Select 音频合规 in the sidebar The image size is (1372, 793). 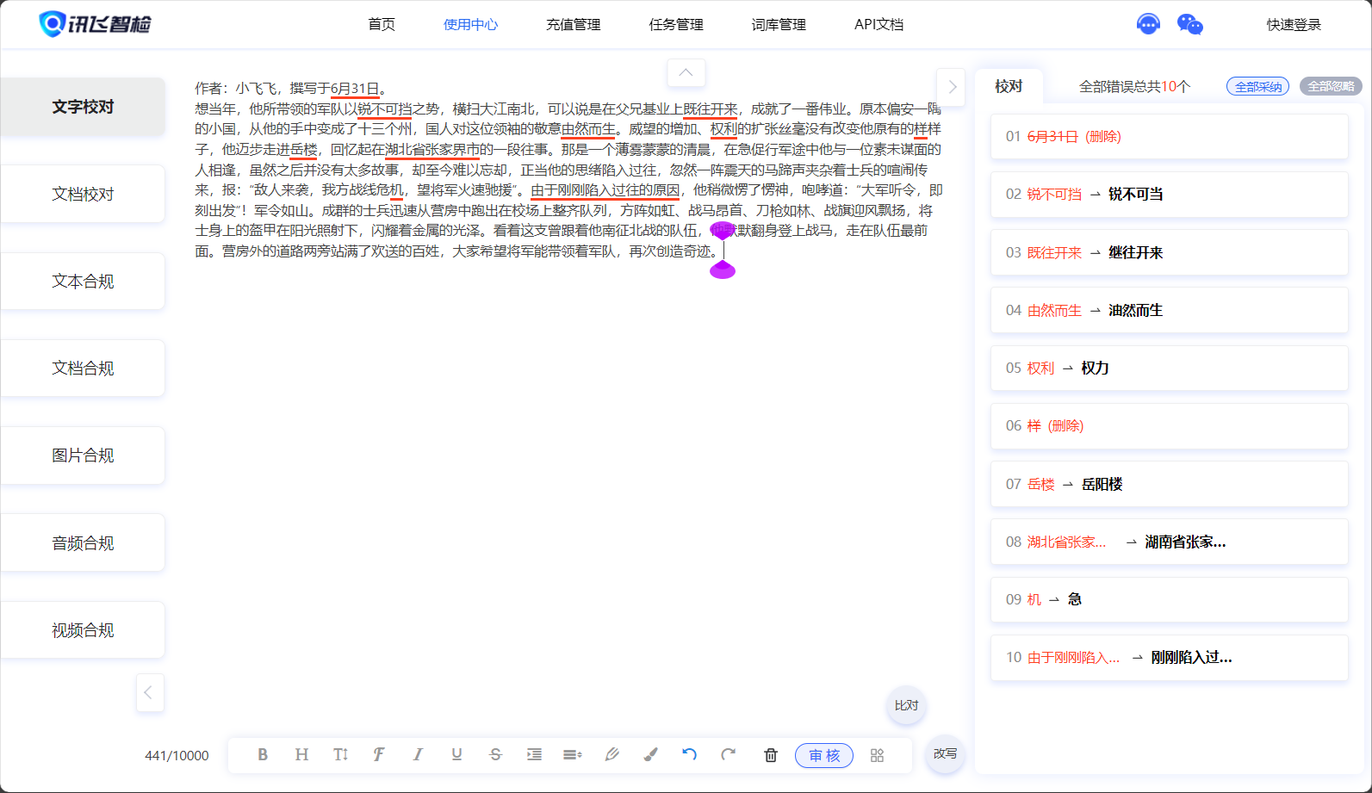click(x=83, y=542)
